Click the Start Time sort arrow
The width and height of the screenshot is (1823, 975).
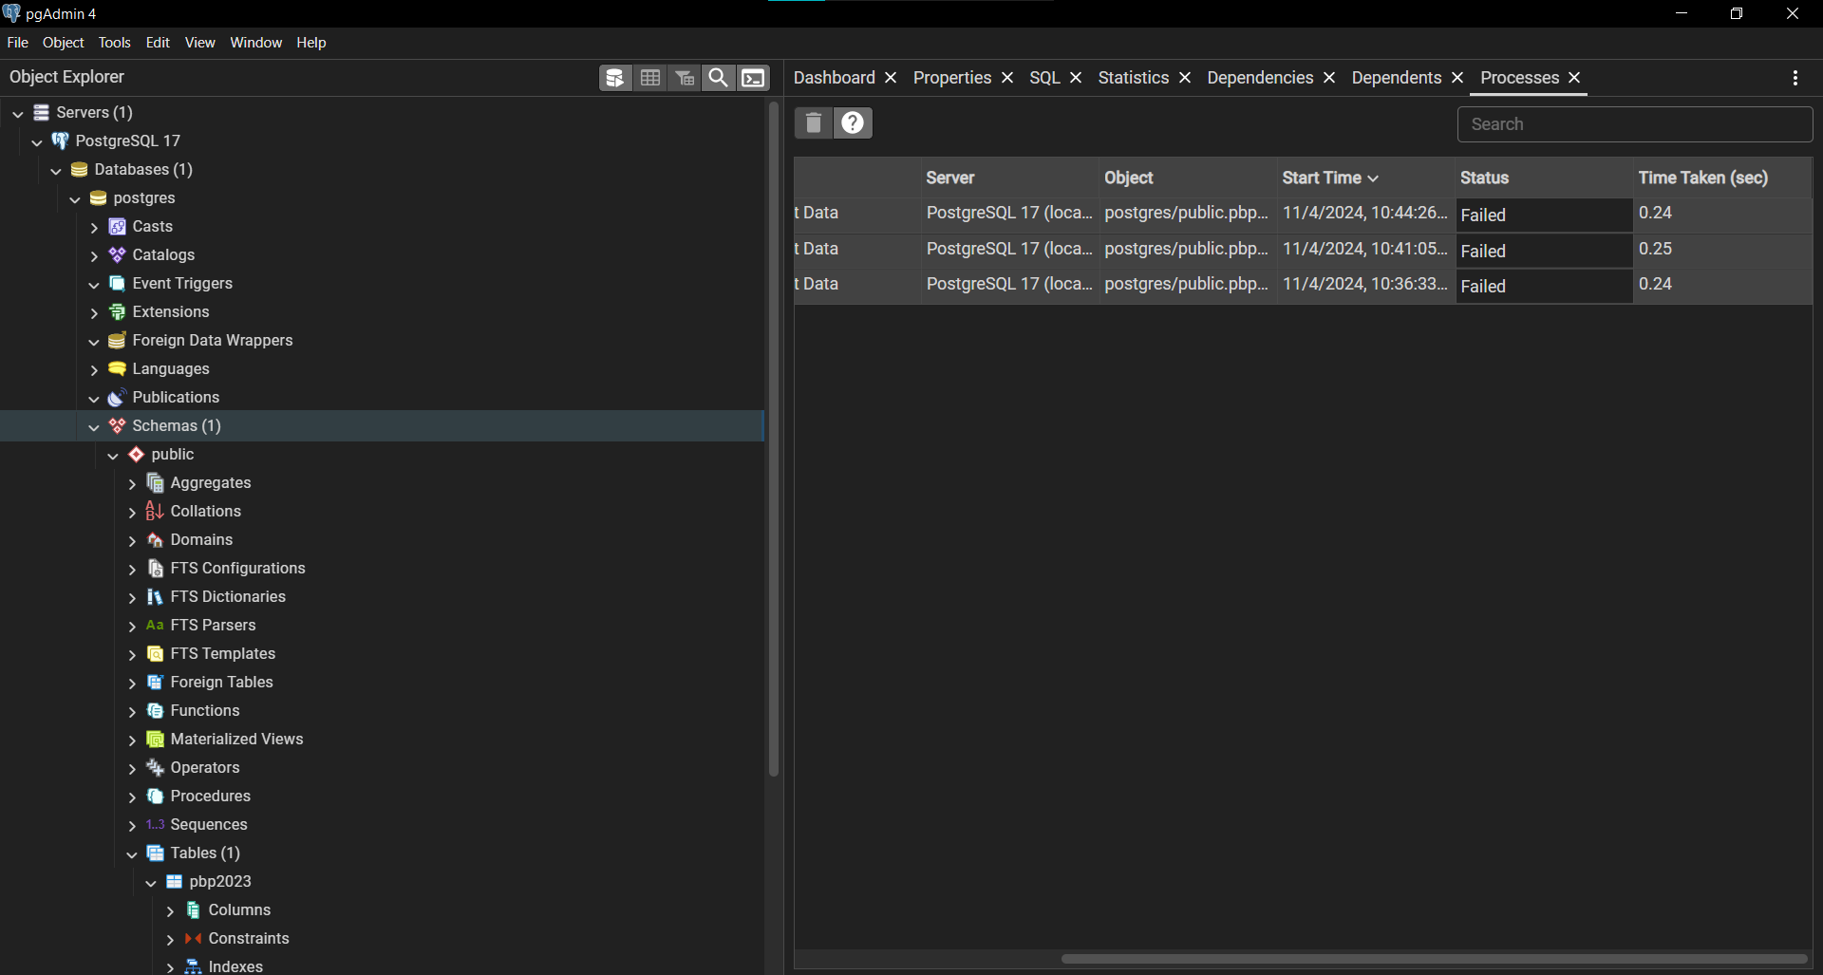(x=1374, y=178)
